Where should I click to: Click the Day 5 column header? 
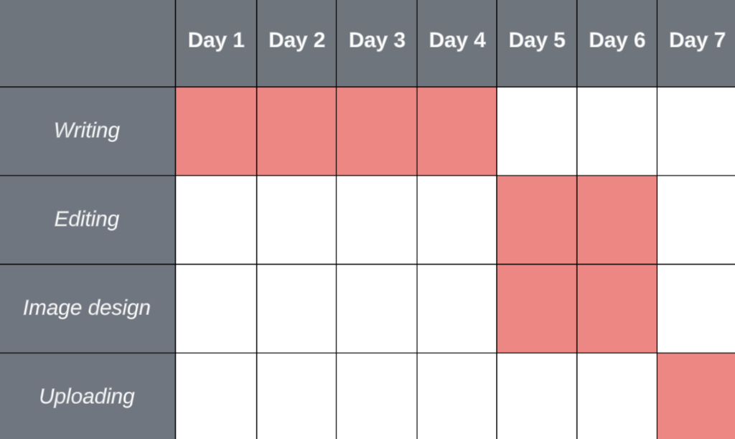coord(537,42)
